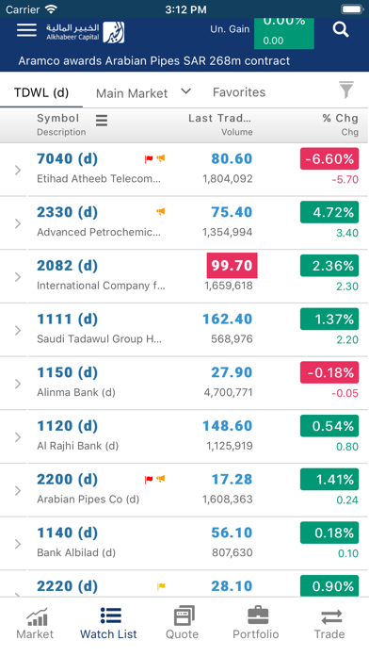Image resolution: width=369 pixels, height=656 pixels.
Task: Expand the 7040 Etihad Atheeb row chevron
Action: coord(18,170)
